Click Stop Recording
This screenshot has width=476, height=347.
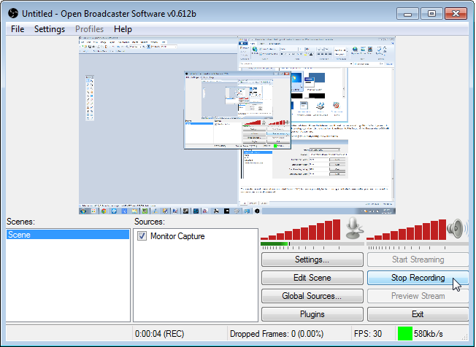point(418,278)
